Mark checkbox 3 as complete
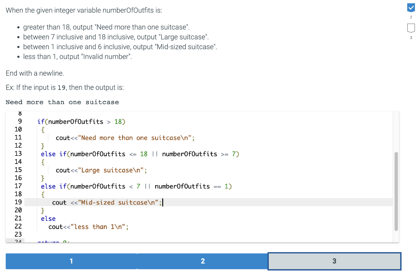417x277 pixels. coord(411,27)
